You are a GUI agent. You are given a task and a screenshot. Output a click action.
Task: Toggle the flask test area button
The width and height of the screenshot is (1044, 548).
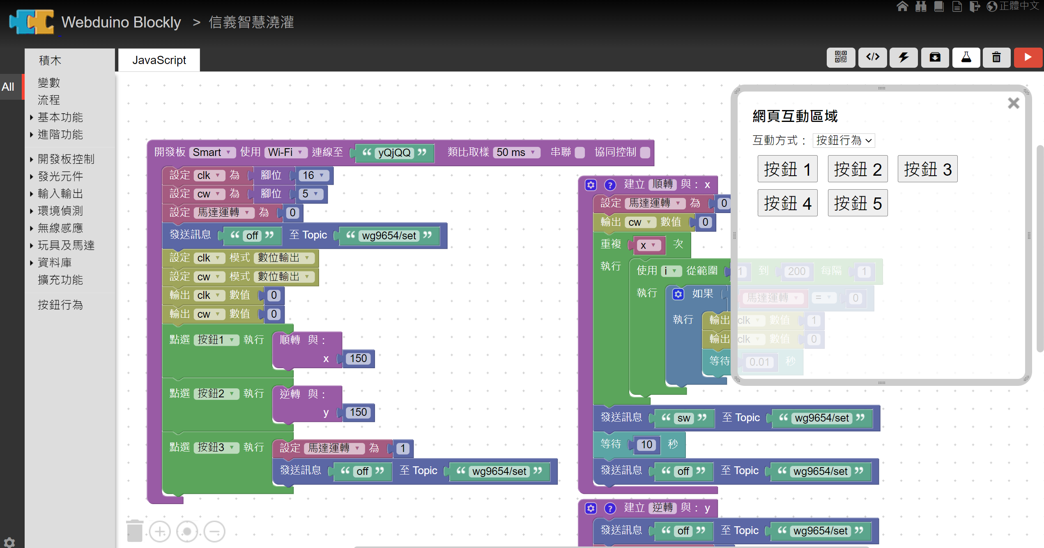(966, 57)
